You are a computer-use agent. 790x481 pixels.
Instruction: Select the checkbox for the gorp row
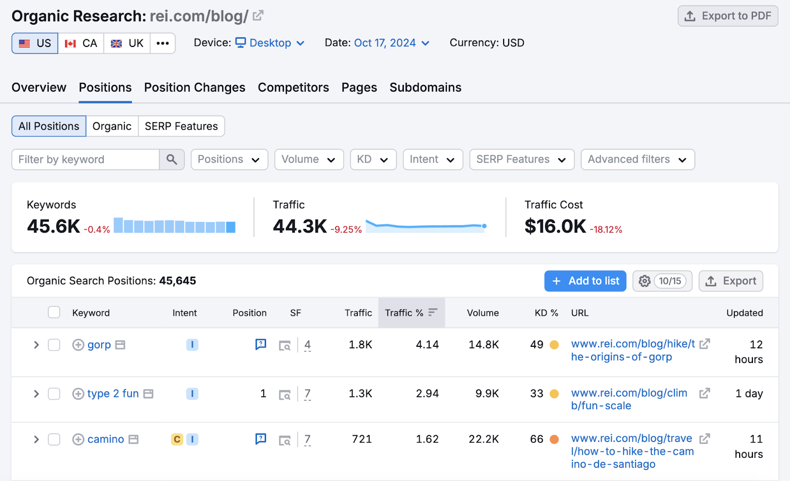tap(54, 345)
